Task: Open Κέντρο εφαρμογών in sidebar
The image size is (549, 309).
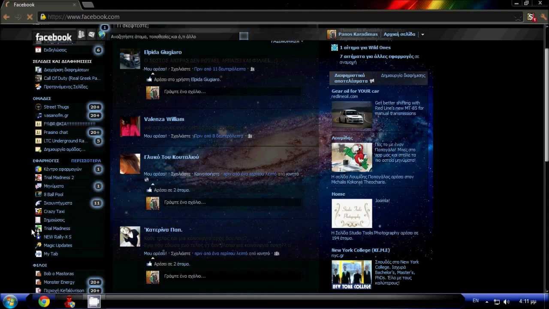Action: coord(63,169)
